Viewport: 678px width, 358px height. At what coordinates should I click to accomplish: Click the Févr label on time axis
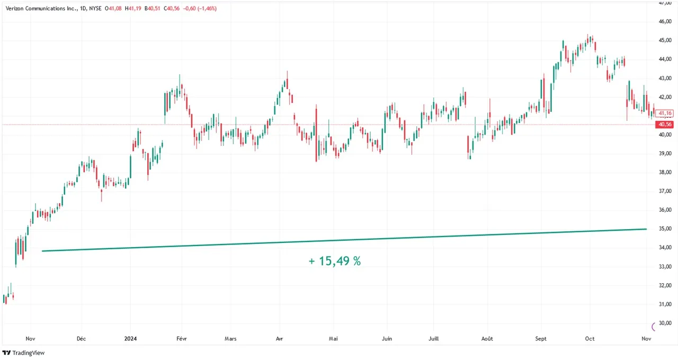(x=181, y=338)
